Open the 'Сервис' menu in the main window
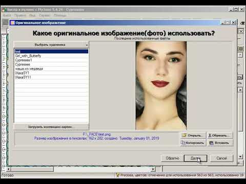The height and width of the screenshot is (184, 246). click(x=45, y=15)
